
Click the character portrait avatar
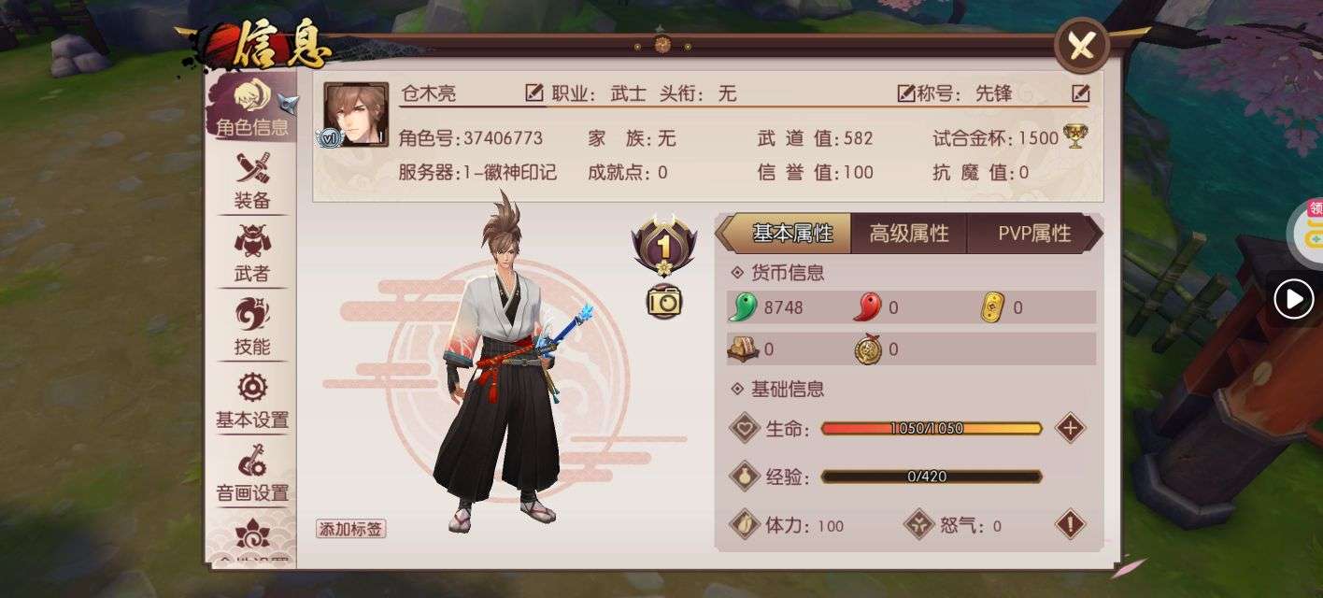356,114
